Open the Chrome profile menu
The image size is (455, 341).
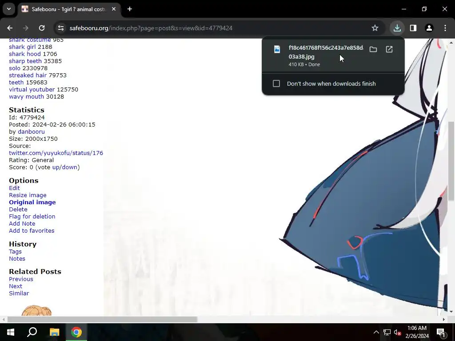429,28
